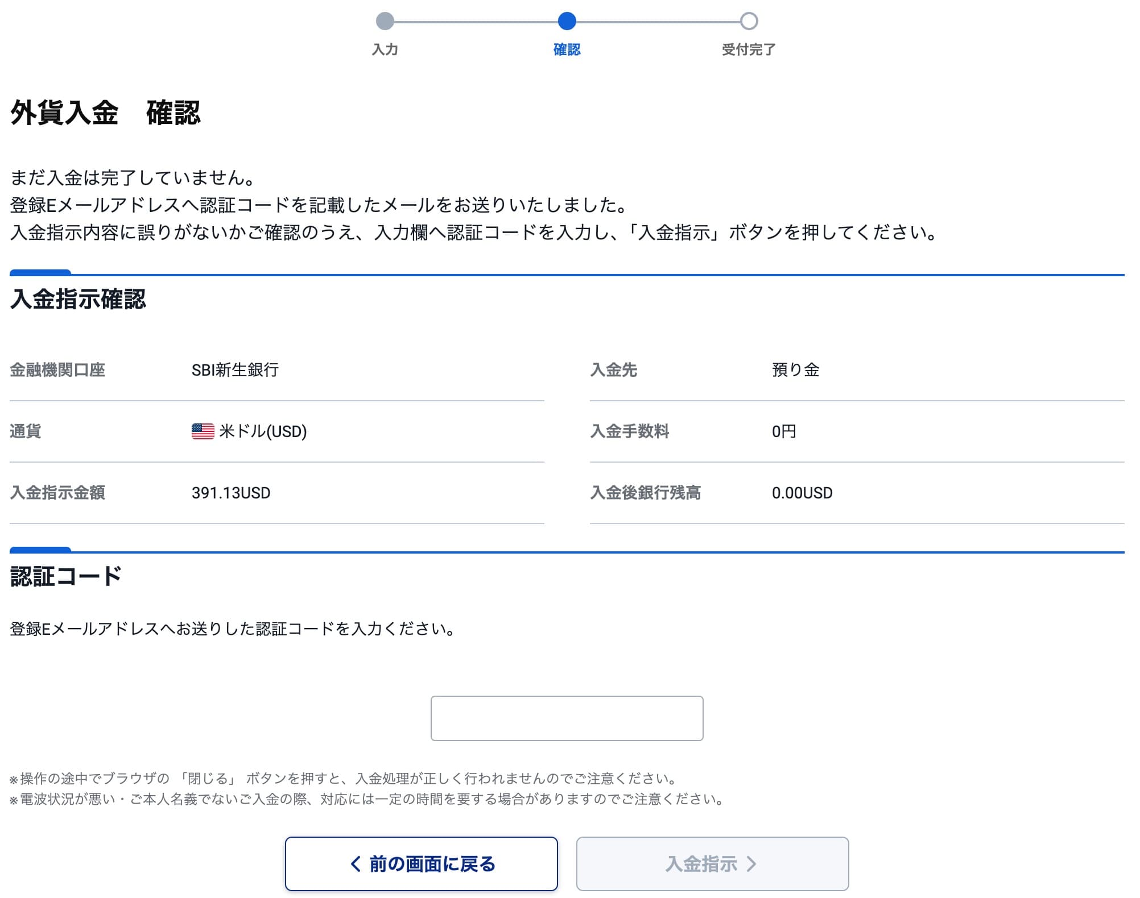Viewport: 1140px width, 898px height.
Task: Click the hollow 受付完了 step circle
Action: point(750,21)
